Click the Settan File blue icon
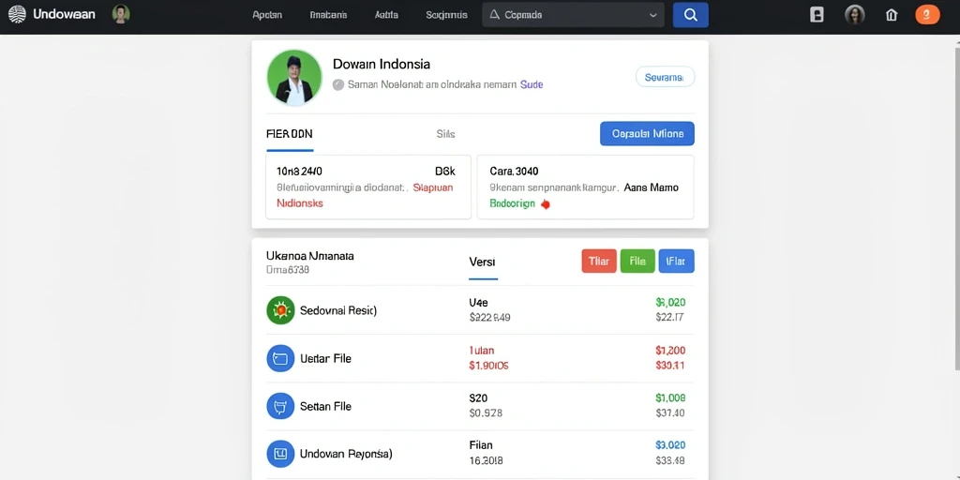Screen dimensions: 960x480 tap(280, 406)
